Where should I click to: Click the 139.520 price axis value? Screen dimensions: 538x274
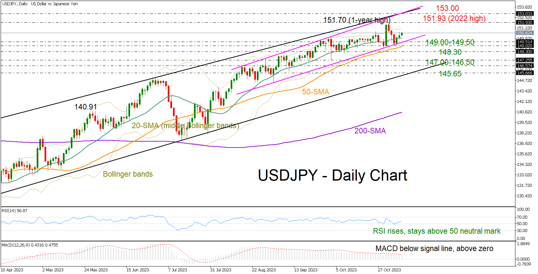[525, 123]
